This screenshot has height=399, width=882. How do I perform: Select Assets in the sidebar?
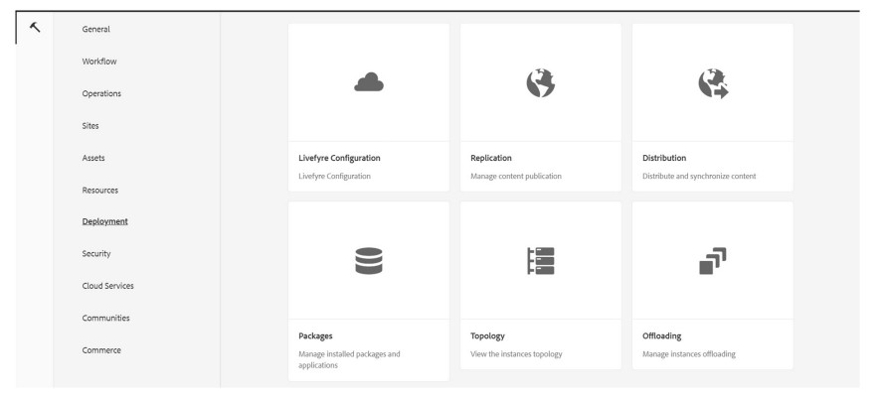tap(93, 158)
